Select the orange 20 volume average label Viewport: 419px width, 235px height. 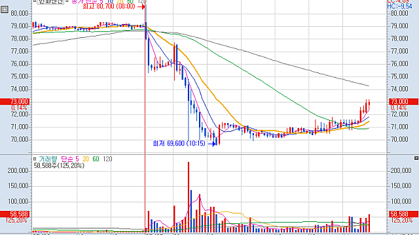pyautogui.click(x=86, y=159)
